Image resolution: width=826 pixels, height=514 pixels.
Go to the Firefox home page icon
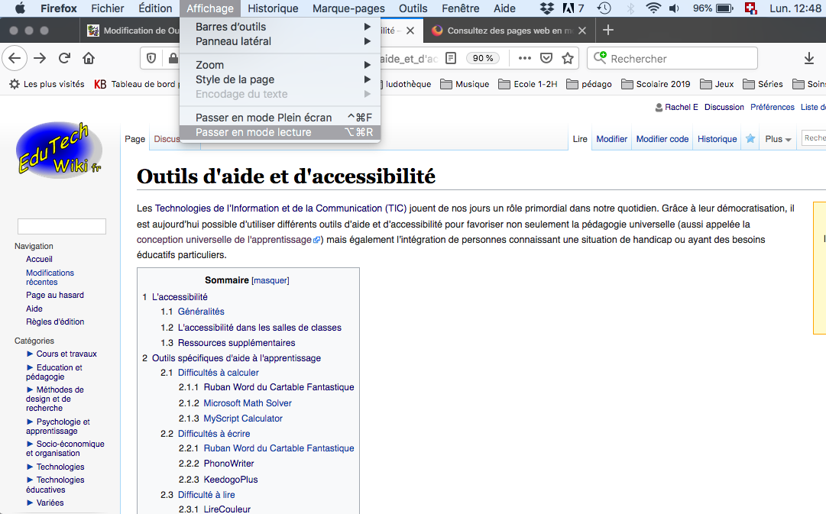[89, 59]
